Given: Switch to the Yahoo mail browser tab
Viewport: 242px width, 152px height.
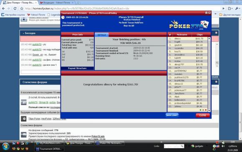Looking at the screenshot, I should [x=56, y=3].
